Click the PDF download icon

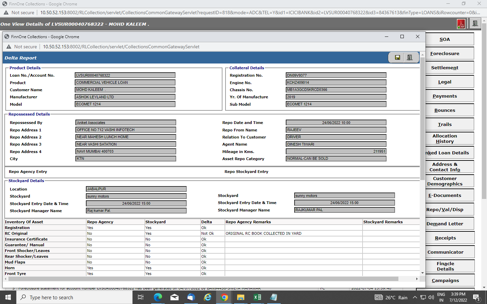(x=461, y=24)
